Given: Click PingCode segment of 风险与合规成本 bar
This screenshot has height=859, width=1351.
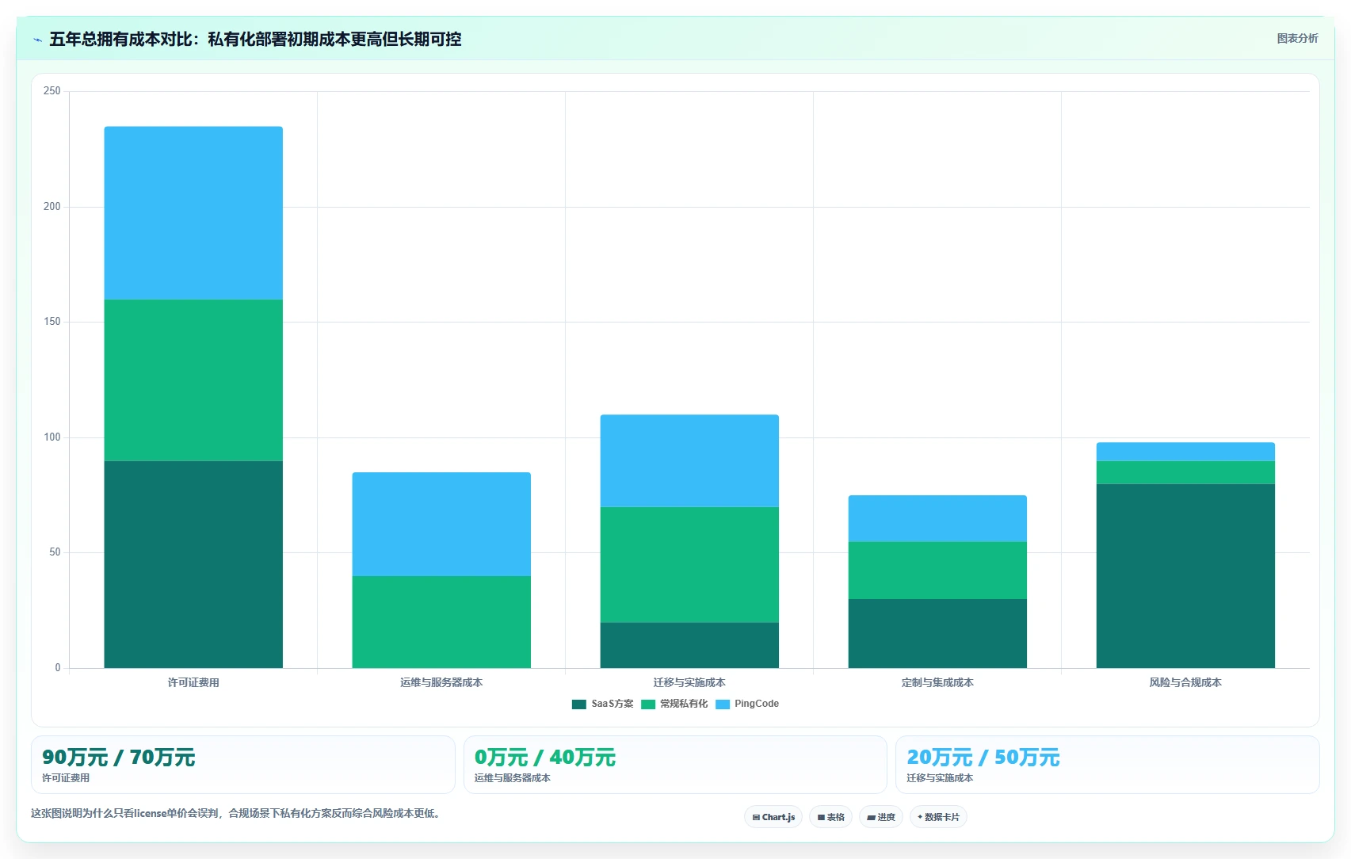Looking at the screenshot, I should click(1185, 452).
